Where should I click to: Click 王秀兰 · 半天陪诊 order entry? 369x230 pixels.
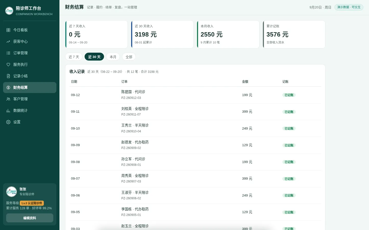pos(135,125)
